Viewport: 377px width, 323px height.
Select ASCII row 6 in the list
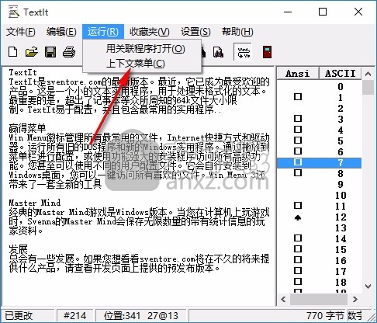click(x=319, y=151)
